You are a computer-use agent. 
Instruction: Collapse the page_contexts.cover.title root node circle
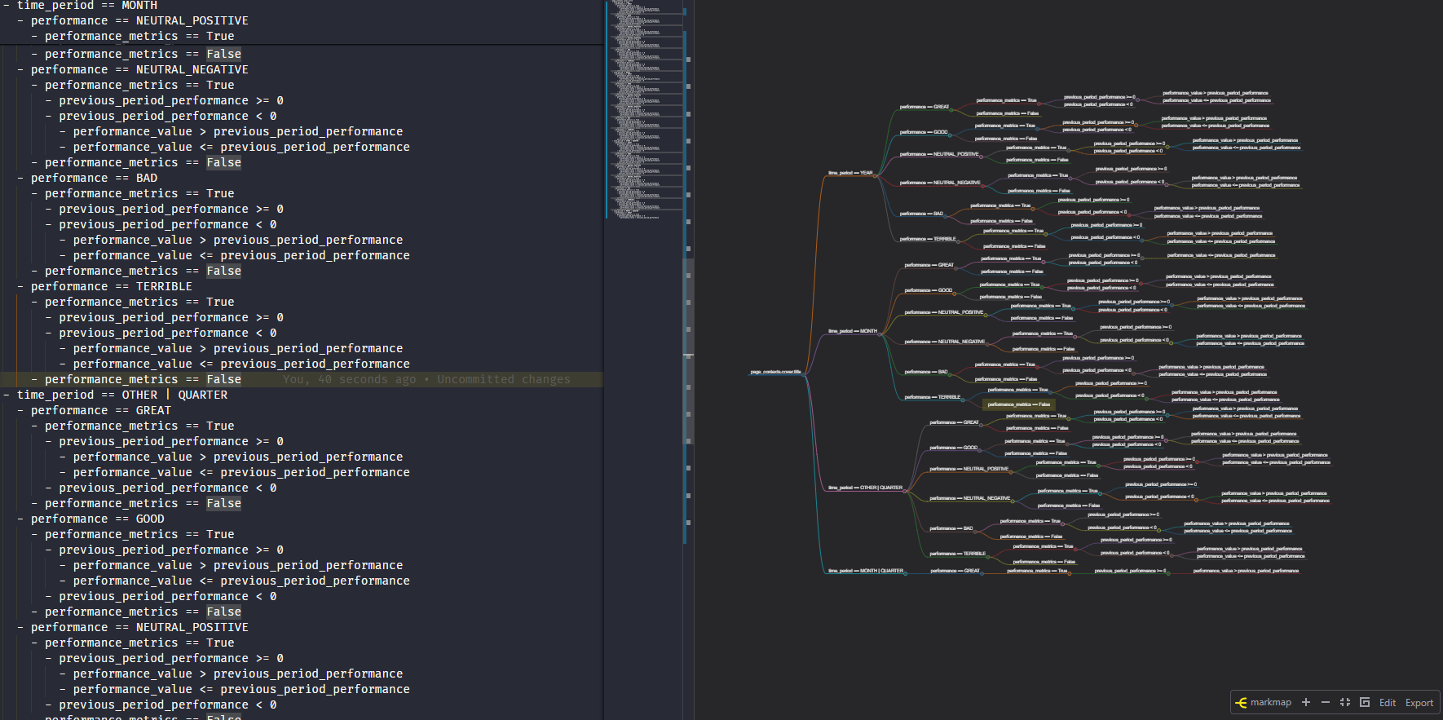point(804,373)
